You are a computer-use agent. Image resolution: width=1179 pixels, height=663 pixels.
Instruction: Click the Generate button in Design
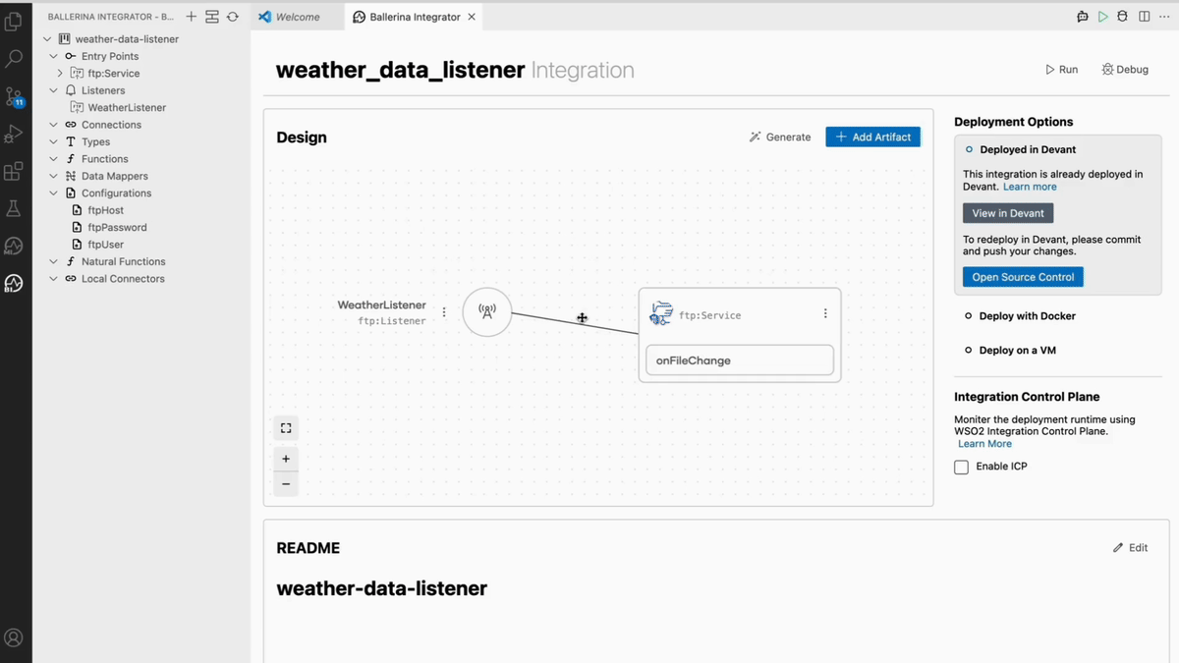pyautogui.click(x=780, y=138)
